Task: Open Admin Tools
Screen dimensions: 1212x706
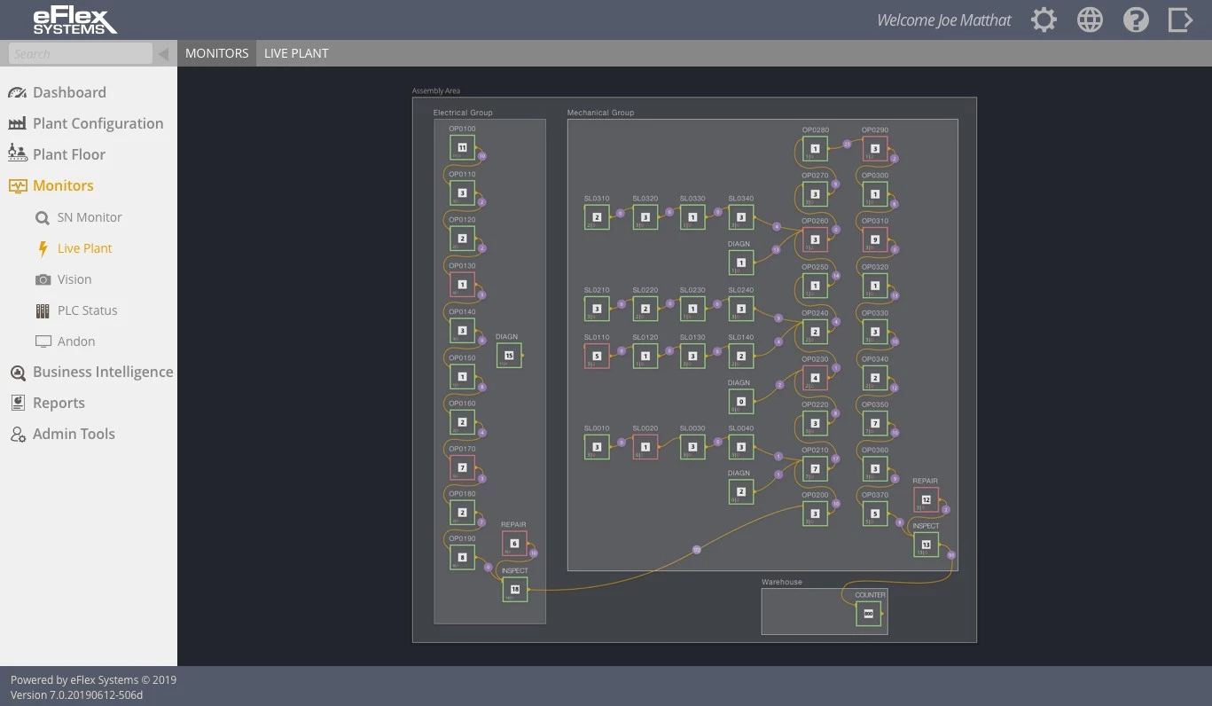Action: coord(74,434)
